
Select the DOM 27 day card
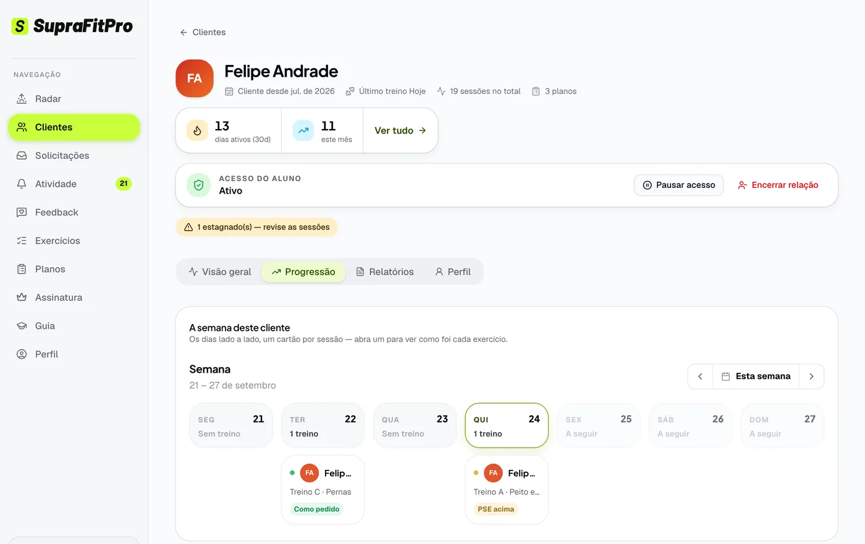click(782, 426)
